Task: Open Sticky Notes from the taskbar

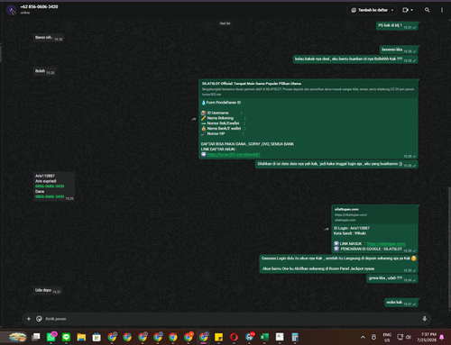Action: tap(218, 337)
